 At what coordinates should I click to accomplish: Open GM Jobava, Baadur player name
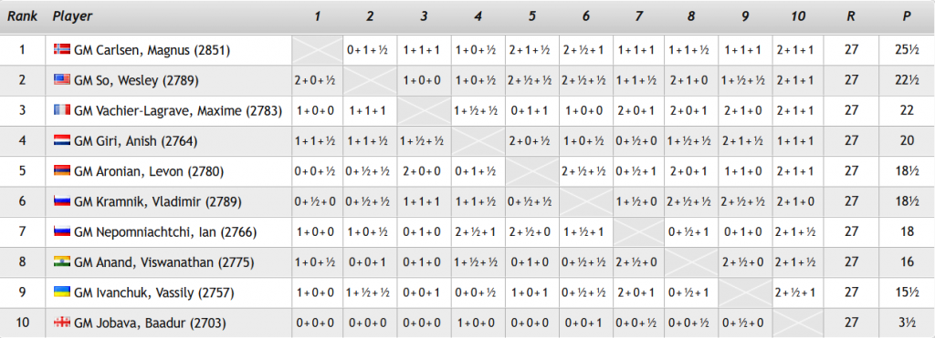point(150,323)
